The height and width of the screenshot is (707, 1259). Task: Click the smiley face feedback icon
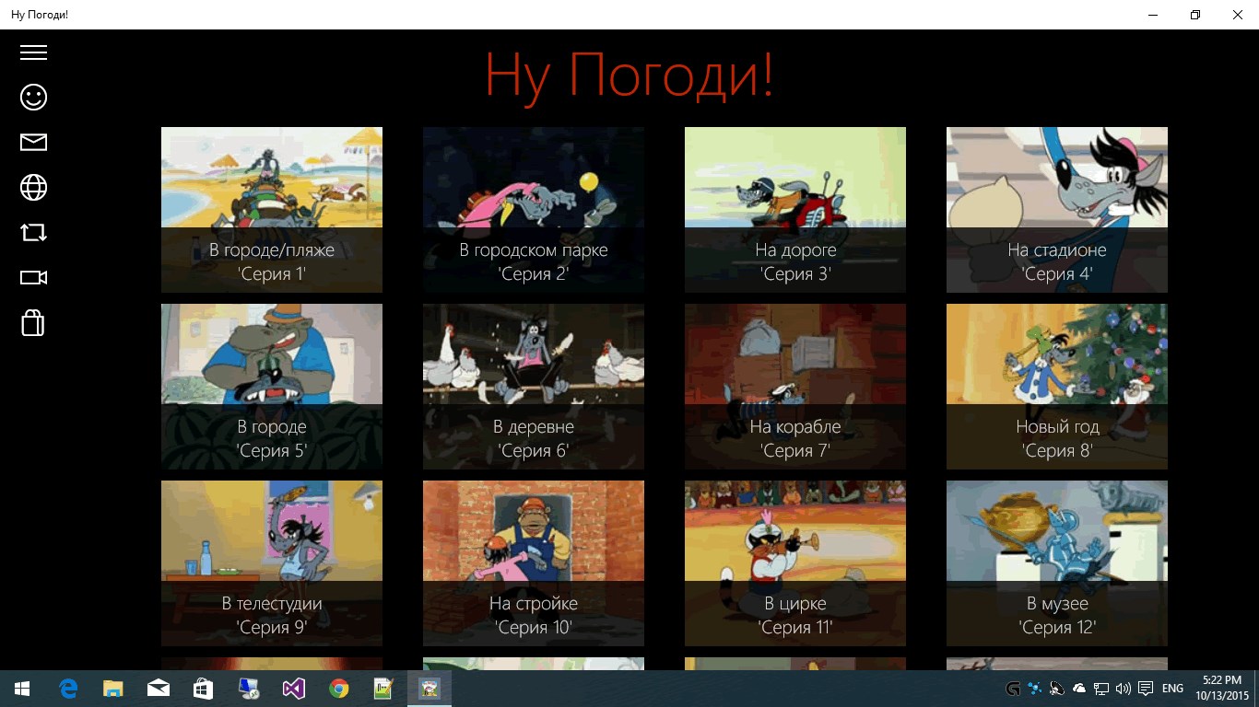click(33, 97)
